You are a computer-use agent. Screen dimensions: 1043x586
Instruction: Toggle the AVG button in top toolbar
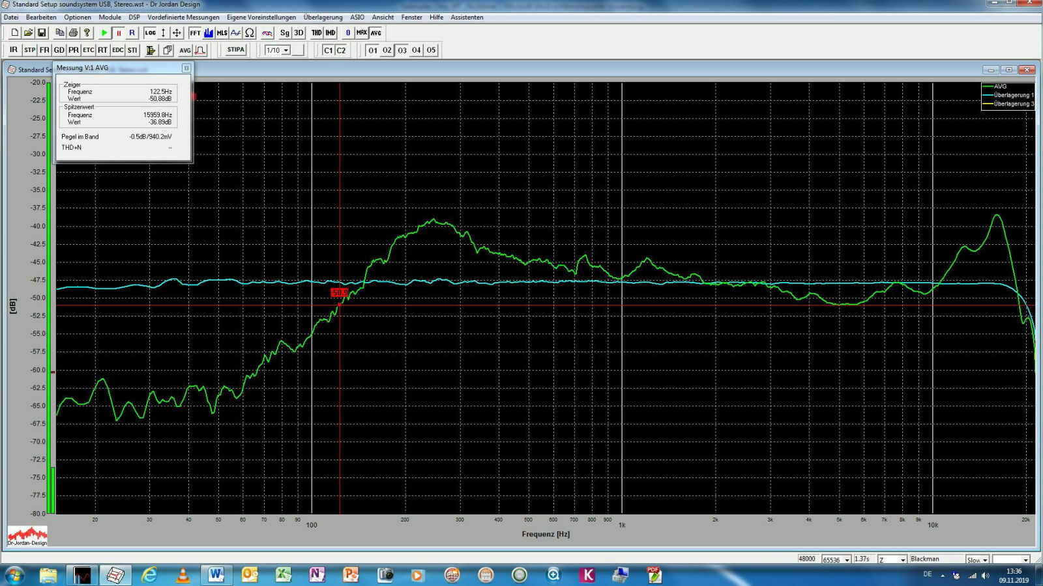(x=376, y=33)
